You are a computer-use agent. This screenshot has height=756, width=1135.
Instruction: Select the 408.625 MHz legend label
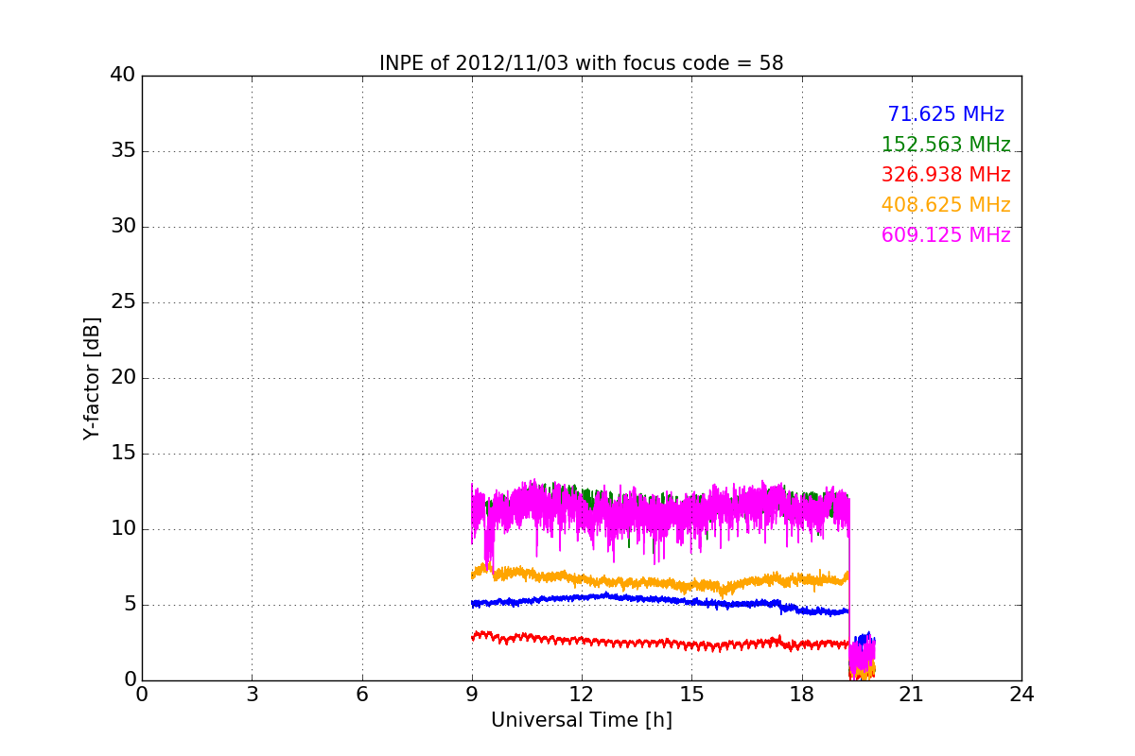coord(946,205)
